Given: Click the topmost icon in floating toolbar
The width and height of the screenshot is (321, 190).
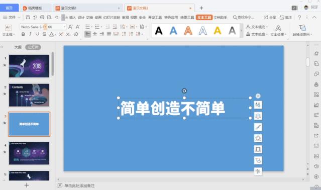Looking at the screenshot, I should [x=258, y=105].
